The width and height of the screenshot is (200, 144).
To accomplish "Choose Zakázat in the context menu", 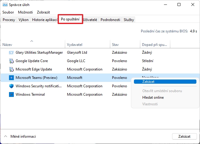I will (x=149, y=82).
